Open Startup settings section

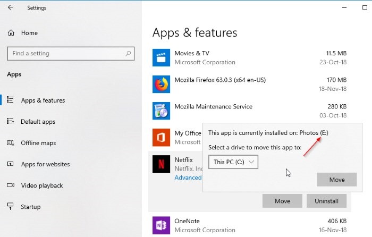[x=31, y=207]
